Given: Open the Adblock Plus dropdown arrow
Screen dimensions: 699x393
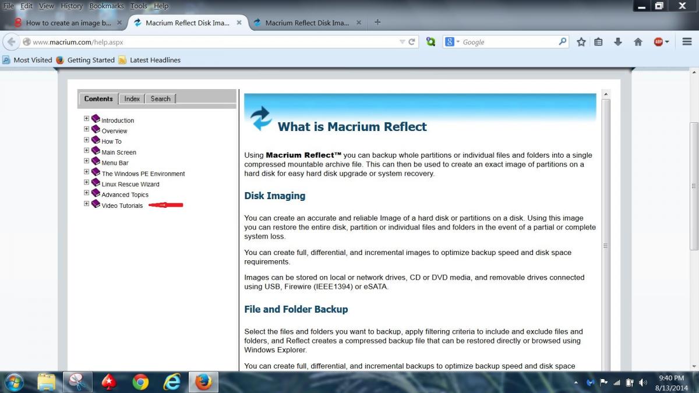Looking at the screenshot, I should click(667, 42).
